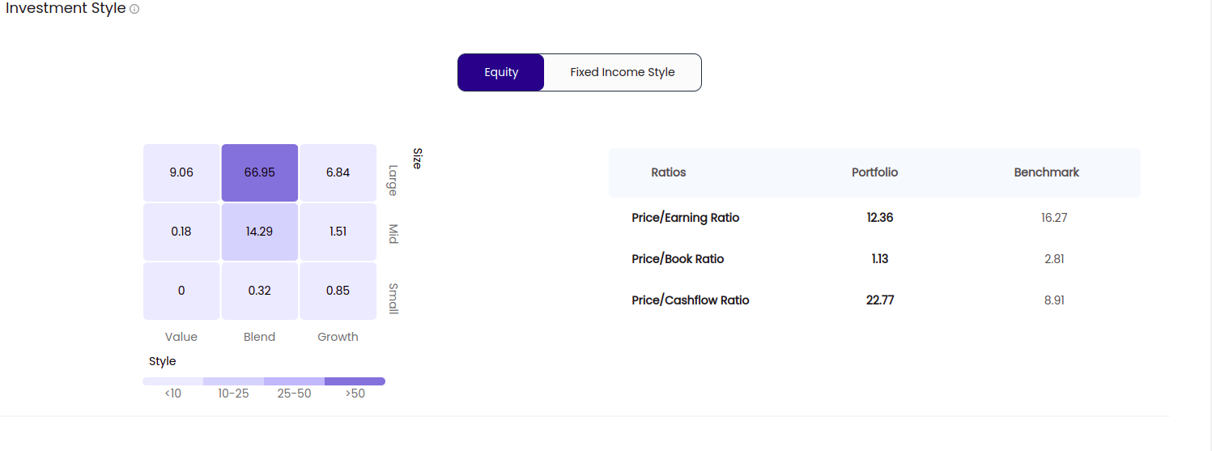Screen dimensions: 1212x451
Task: Click the Blend column label
Action: pos(260,337)
